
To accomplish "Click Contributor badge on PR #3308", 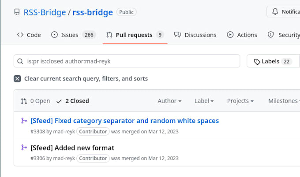I will (x=93, y=132).
